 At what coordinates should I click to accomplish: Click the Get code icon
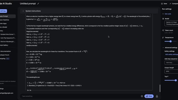[163, 14]
